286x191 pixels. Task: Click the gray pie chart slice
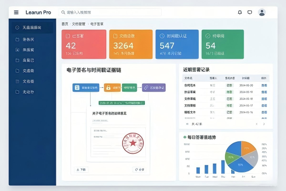pyautogui.click(x=253, y=159)
